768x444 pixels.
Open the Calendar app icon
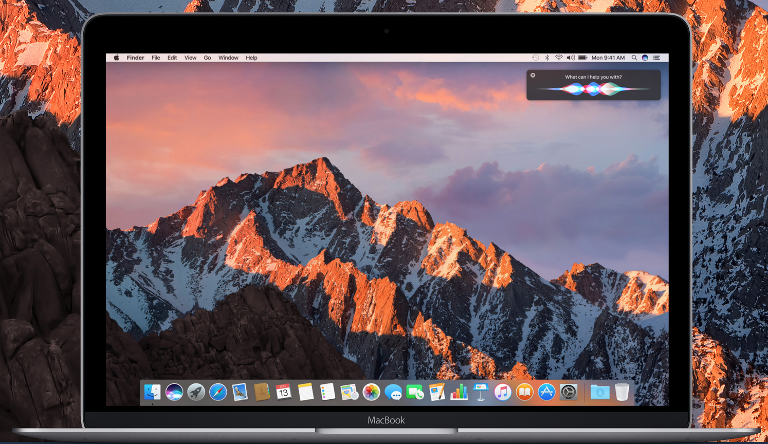(x=283, y=393)
